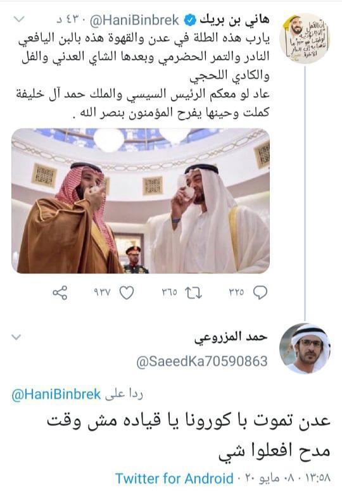Like the tweet with the heart icon

tap(127, 292)
